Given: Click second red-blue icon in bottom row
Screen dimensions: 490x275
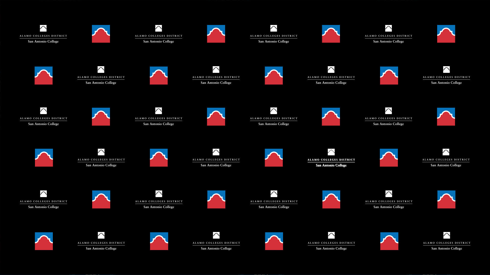Looking at the screenshot, I should click(x=159, y=241).
